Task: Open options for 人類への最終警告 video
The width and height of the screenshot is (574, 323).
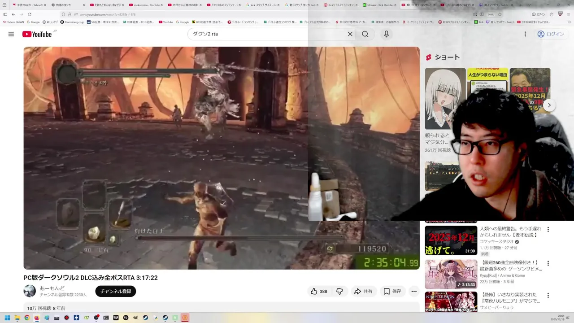Action: [x=548, y=230]
